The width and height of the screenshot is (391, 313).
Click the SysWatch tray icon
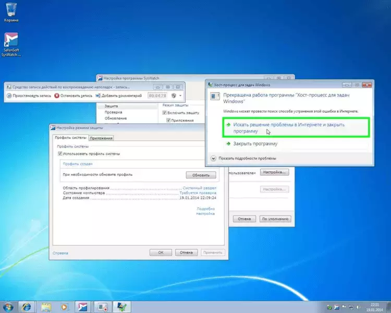336,307
